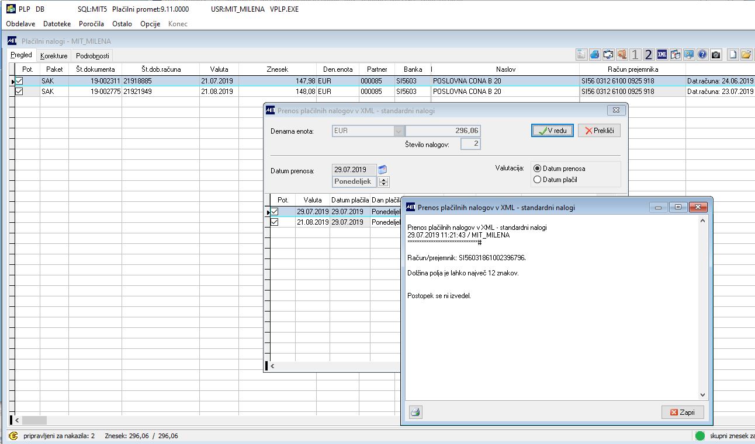Open the Poročila menu
Screen dimensions: 755x444
coord(91,24)
